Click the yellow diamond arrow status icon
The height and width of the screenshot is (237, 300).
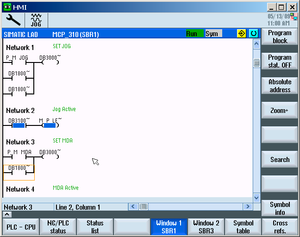pyautogui.click(x=242, y=33)
